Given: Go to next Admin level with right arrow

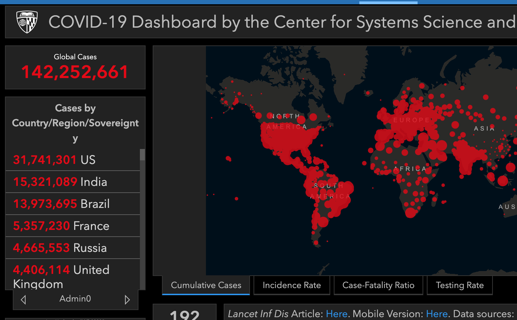Looking at the screenshot, I should tap(127, 300).
